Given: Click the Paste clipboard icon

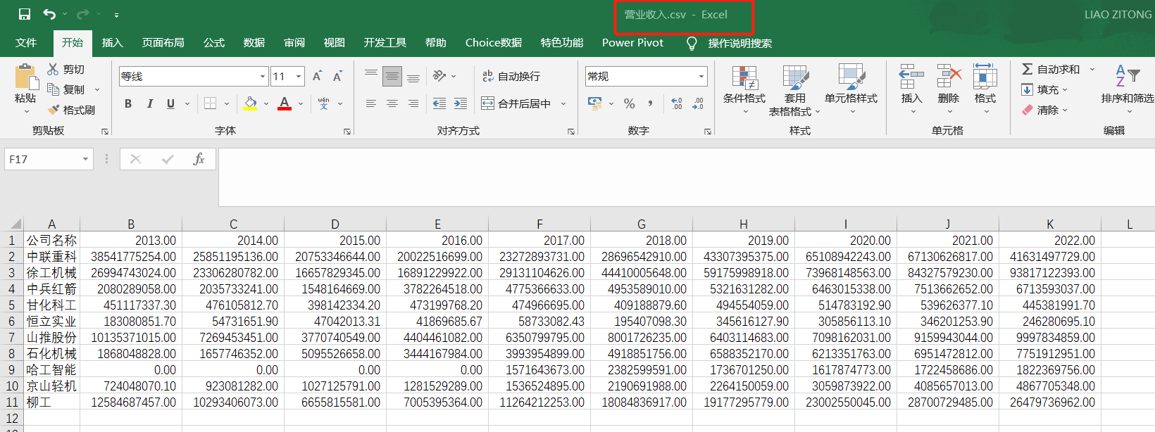Looking at the screenshot, I should tap(25, 76).
